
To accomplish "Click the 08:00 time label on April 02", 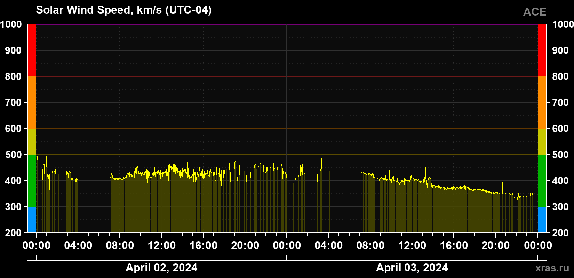I will tap(120, 246).
